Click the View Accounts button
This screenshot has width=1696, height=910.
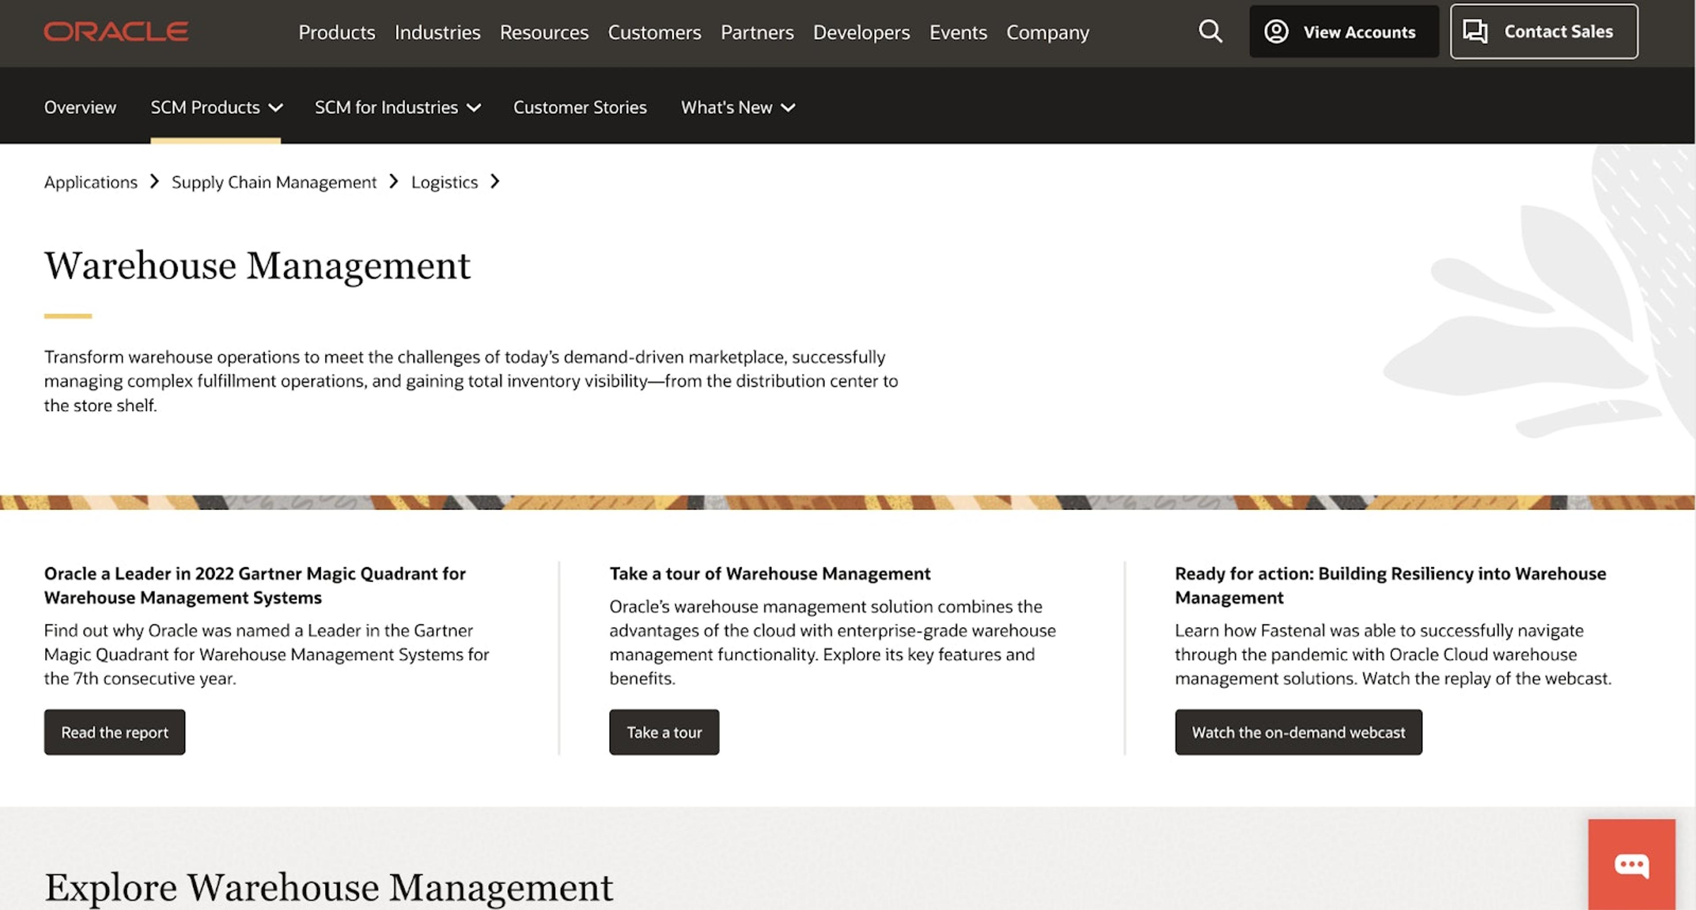coord(1344,32)
